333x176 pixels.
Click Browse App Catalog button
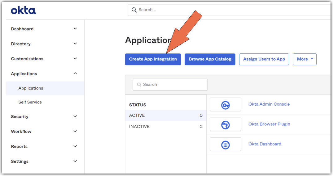tap(210, 59)
